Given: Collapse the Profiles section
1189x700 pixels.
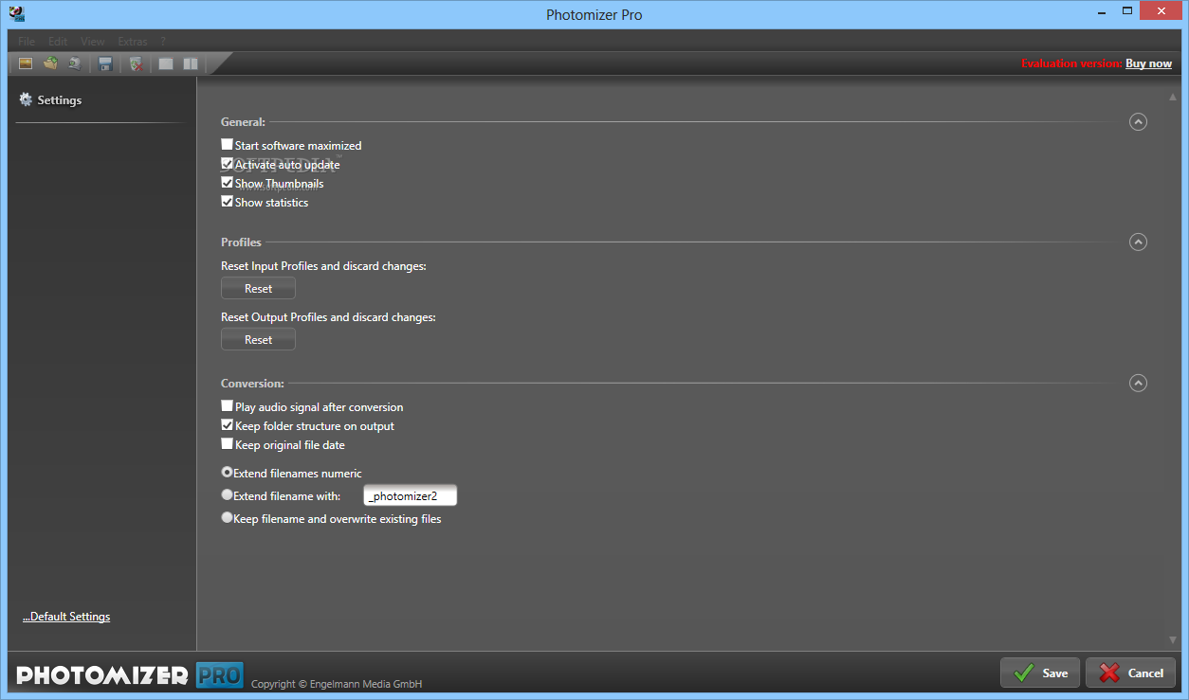Looking at the screenshot, I should pyautogui.click(x=1139, y=242).
